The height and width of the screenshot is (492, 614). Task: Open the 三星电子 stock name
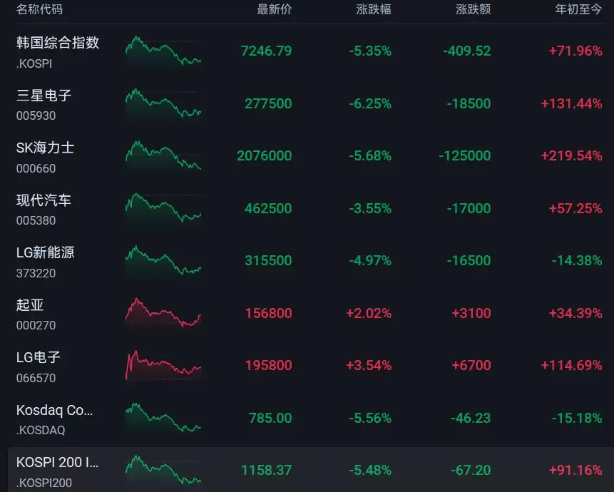44,95
